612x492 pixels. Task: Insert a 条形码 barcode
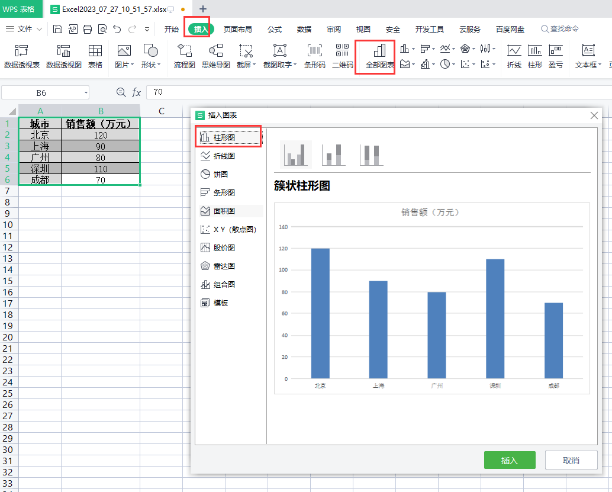[x=315, y=56]
